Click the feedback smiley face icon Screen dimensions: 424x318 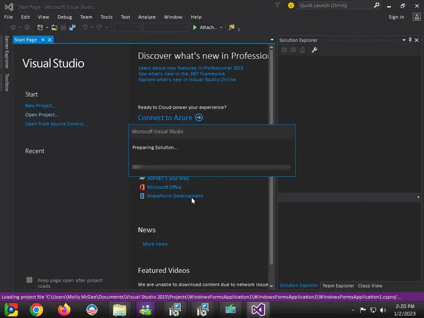[291, 5]
